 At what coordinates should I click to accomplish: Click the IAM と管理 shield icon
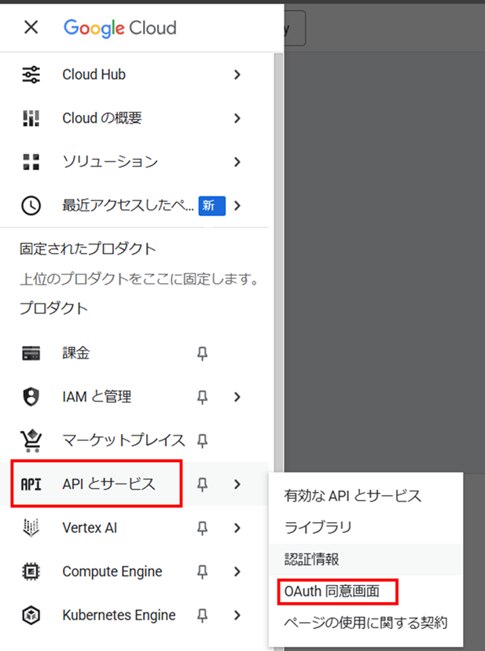click(31, 397)
